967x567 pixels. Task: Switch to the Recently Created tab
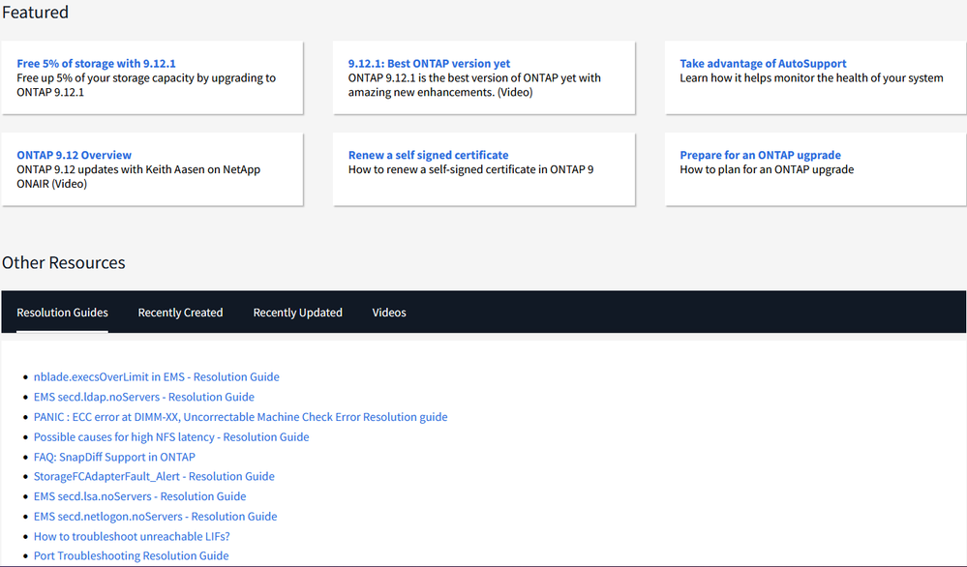[180, 313]
